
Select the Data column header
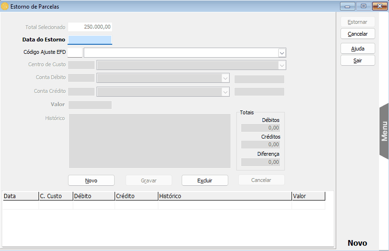(20, 196)
